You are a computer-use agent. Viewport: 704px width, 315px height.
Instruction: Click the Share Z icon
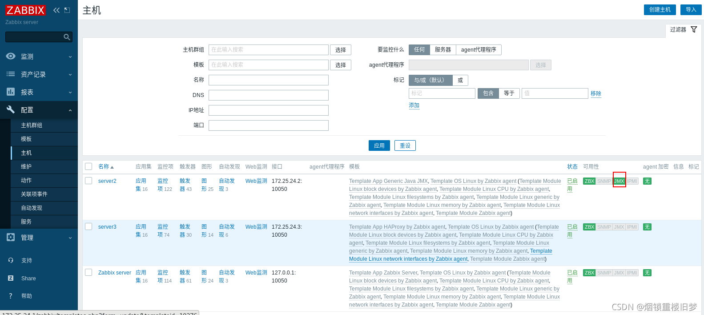click(x=11, y=278)
